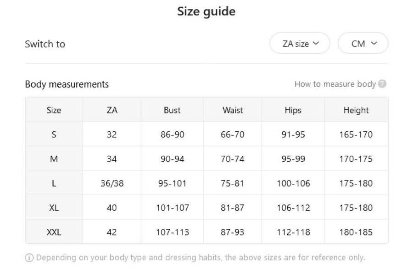This screenshot has height=271, width=413.
Task: Click the height value 165-170
Action: 356,135
